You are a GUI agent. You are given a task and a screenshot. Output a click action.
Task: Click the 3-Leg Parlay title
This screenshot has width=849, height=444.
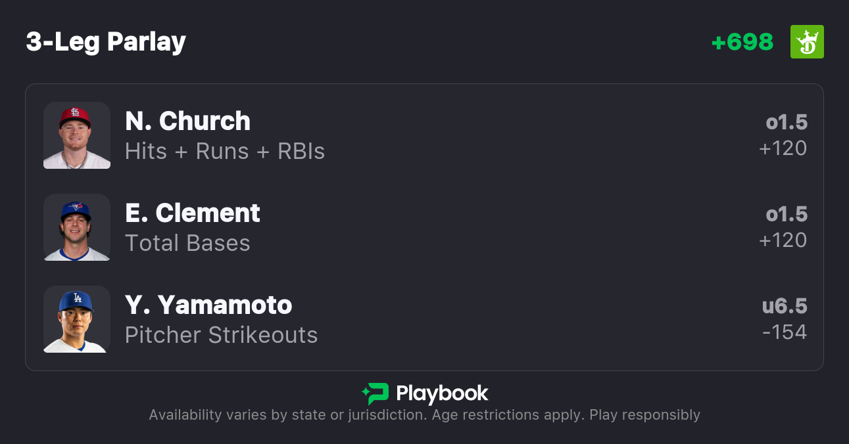106,42
